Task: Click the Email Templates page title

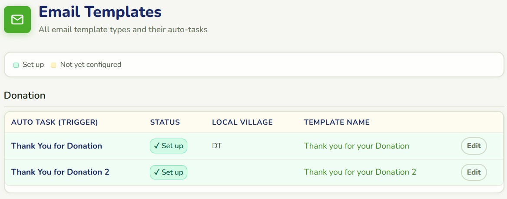Action: [100, 12]
